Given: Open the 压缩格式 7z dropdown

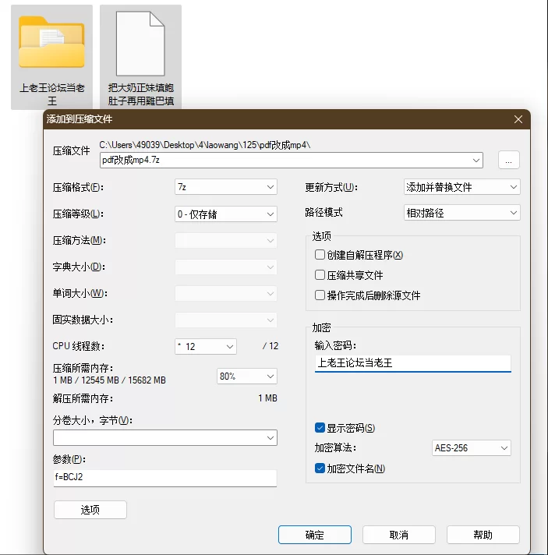Looking at the screenshot, I should click(x=226, y=187).
